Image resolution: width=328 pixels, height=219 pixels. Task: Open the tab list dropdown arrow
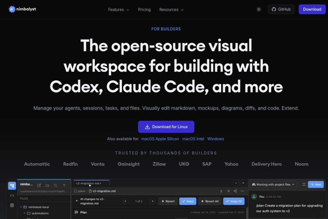pos(236,183)
